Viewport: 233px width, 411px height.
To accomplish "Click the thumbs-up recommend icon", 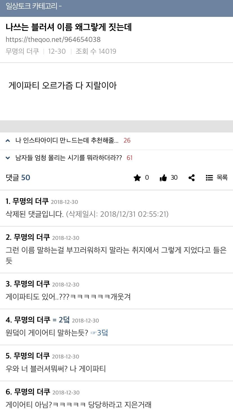I will [163, 178].
